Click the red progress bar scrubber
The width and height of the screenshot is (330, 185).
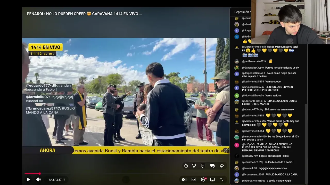(x=39, y=174)
